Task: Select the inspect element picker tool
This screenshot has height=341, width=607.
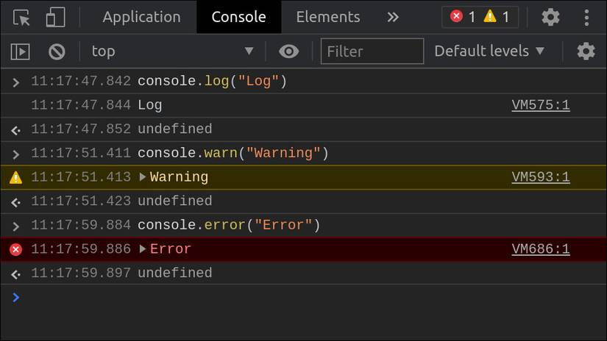Action: click(x=21, y=17)
